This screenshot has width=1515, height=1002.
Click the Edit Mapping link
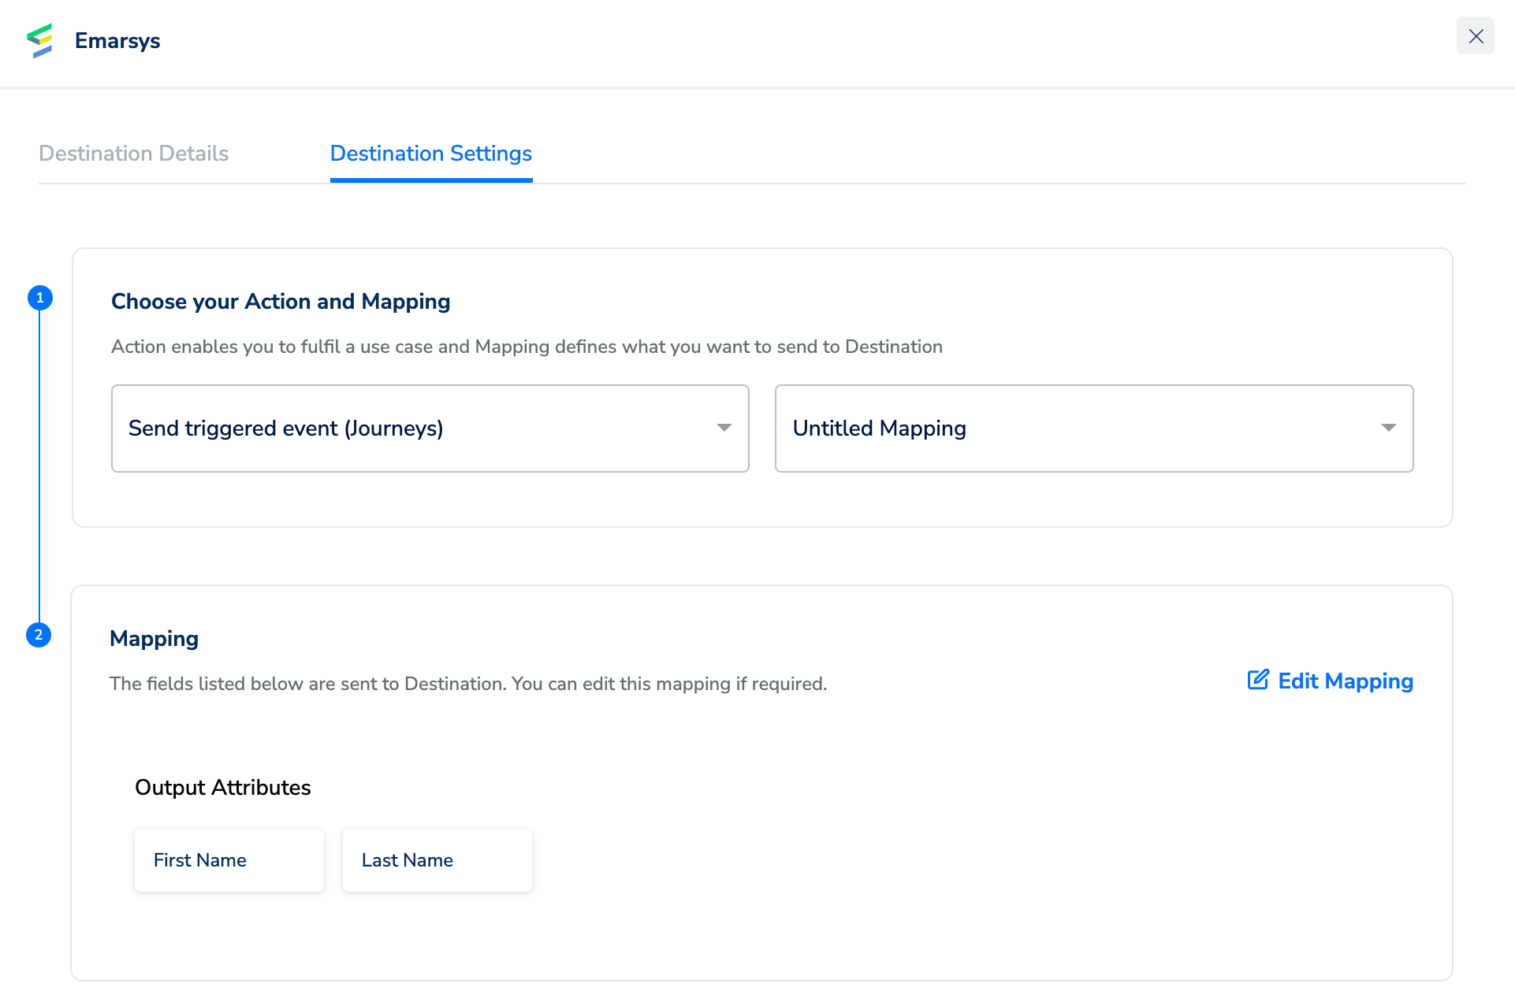point(1345,681)
